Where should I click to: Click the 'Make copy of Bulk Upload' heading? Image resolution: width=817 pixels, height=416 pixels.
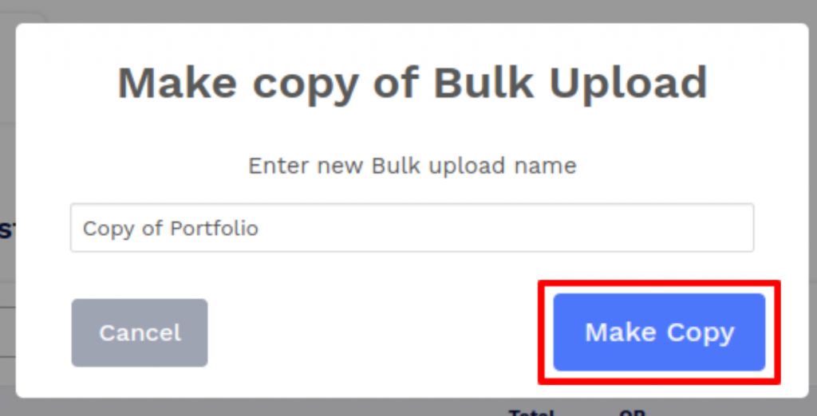[x=412, y=83]
